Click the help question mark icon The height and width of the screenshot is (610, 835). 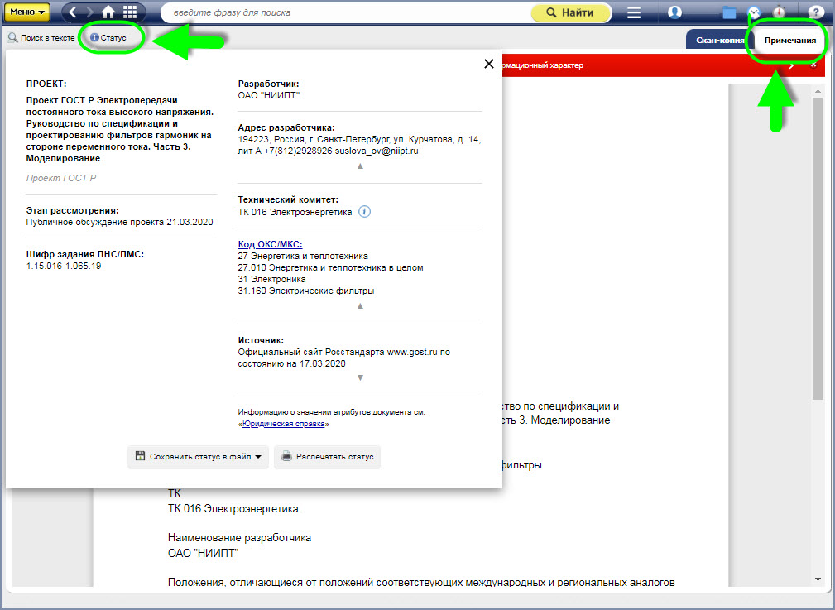[814, 12]
